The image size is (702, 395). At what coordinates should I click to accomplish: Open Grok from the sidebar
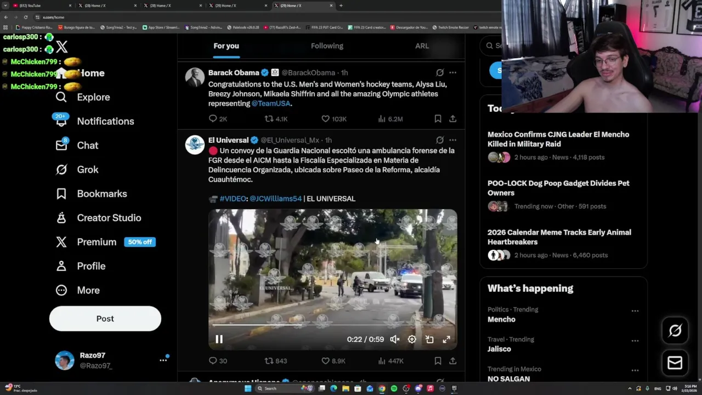[x=77, y=170]
